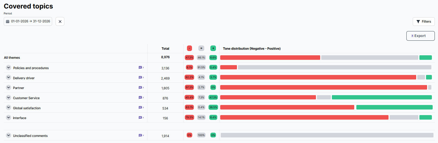
Task: Open comments icon for Delivery driver
Action: (x=141, y=78)
